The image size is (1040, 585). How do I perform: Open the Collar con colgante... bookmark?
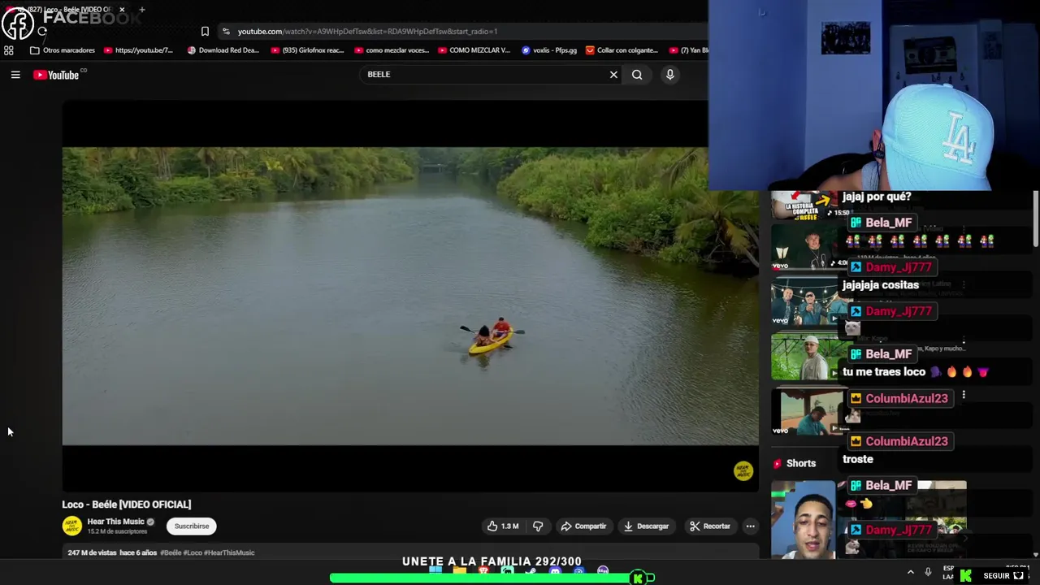coord(622,50)
